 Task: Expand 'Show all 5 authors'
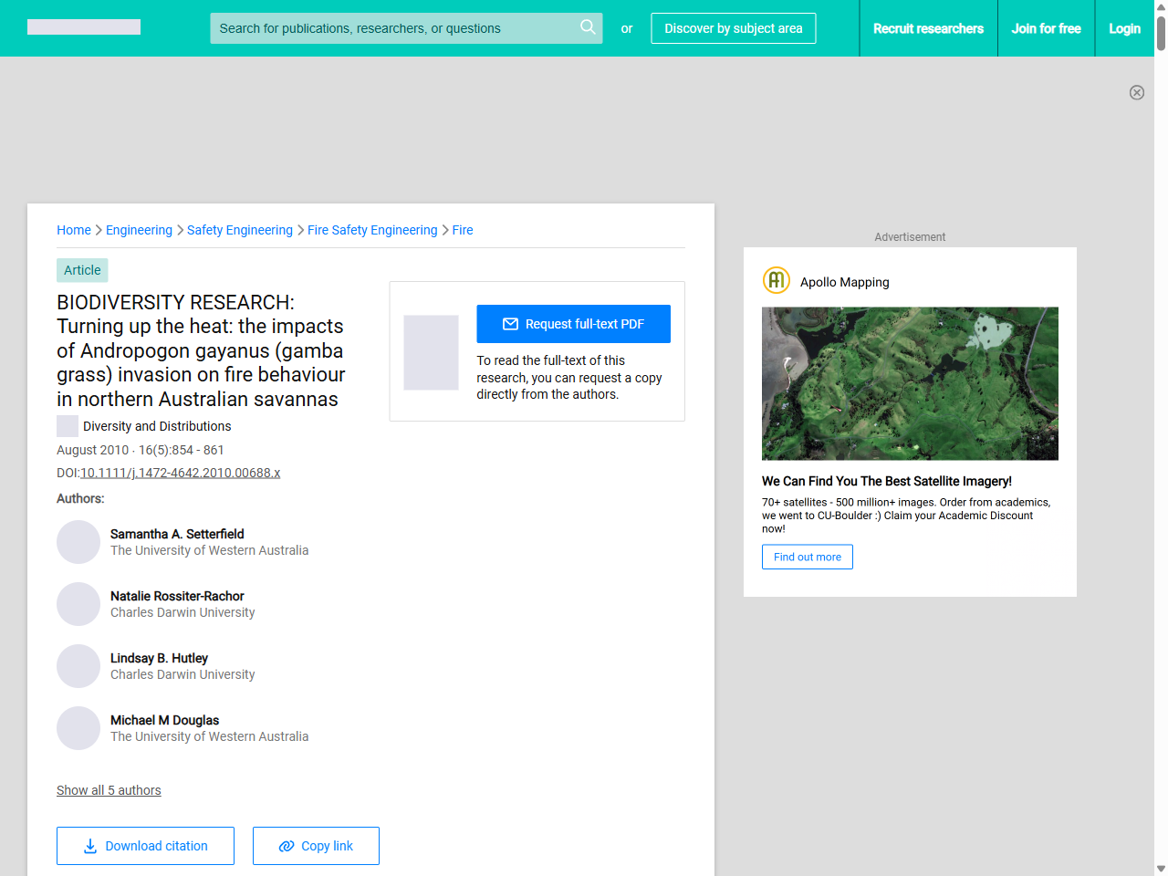click(x=109, y=789)
